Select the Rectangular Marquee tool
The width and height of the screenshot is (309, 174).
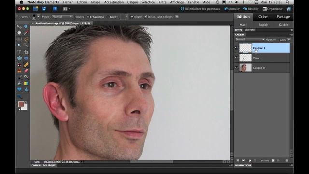[19, 39]
